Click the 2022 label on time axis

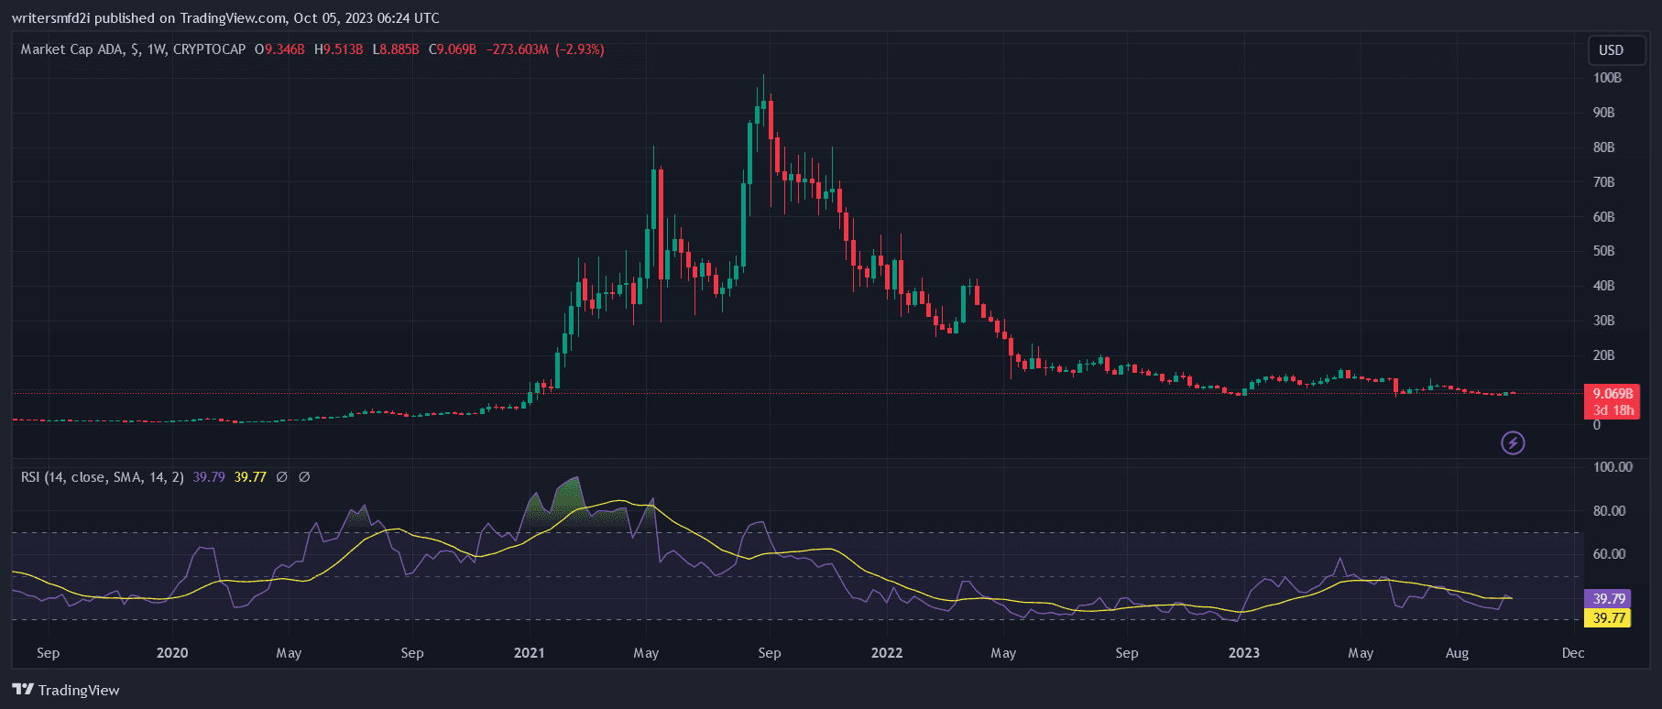[886, 653]
